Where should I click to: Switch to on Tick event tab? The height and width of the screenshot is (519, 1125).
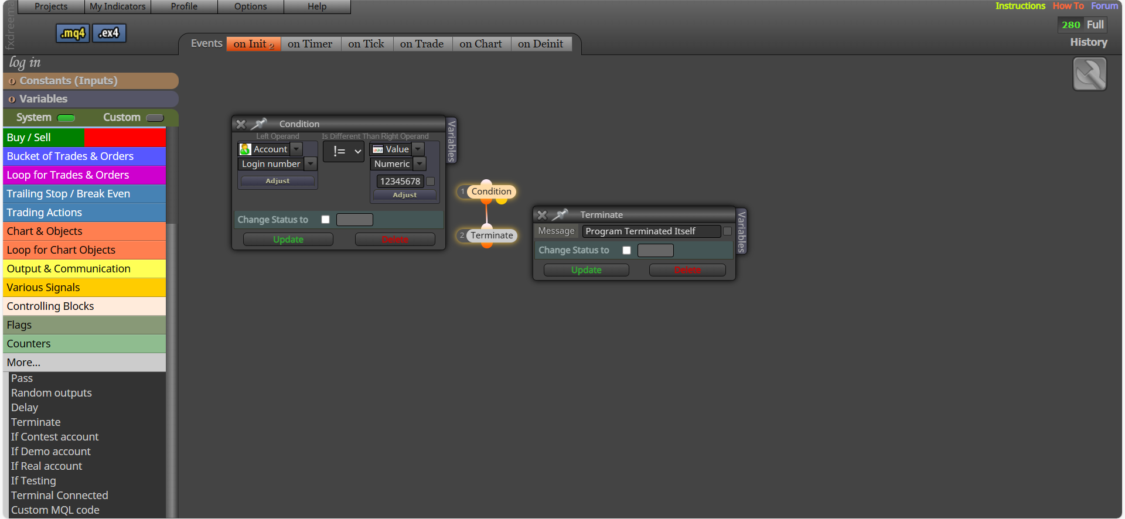366,44
